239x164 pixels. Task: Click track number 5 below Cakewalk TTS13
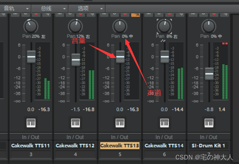(120, 154)
